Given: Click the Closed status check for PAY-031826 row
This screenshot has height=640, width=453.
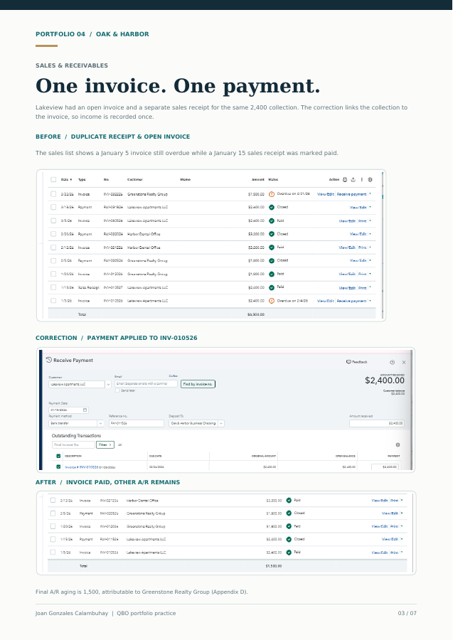Looking at the screenshot, I should point(272,208).
